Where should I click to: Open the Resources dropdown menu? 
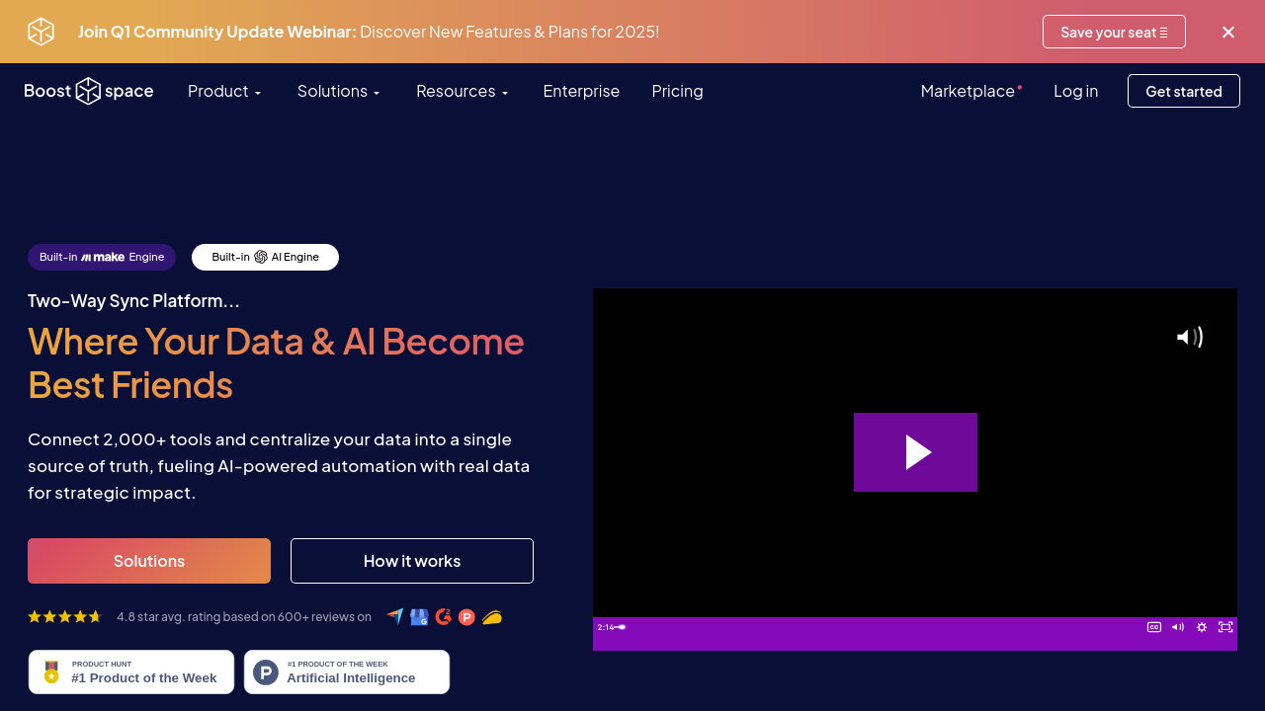pos(462,91)
